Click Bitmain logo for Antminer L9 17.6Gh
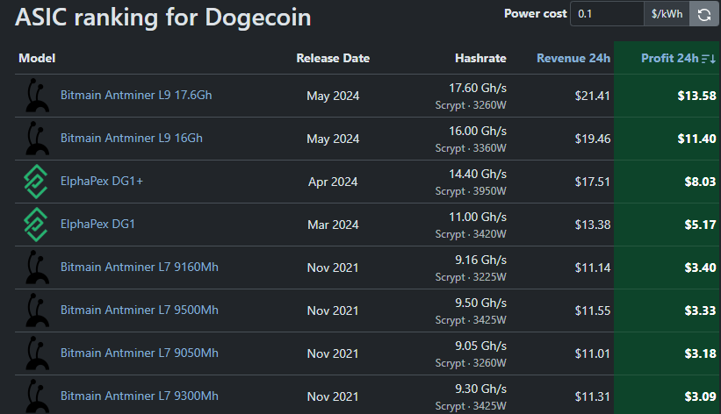This screenshot has width=721, height=414. tap(36, 95)
